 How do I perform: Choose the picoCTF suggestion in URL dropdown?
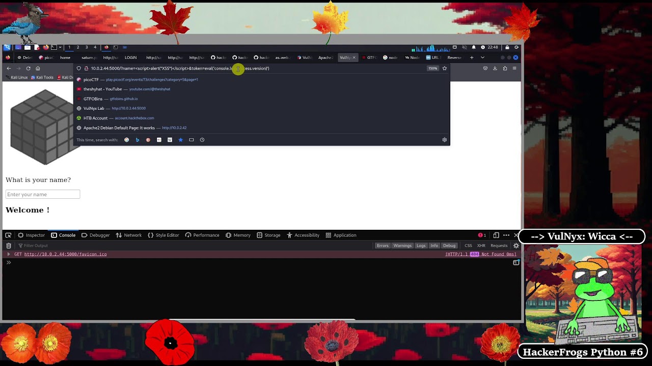(x=262, y=80)
